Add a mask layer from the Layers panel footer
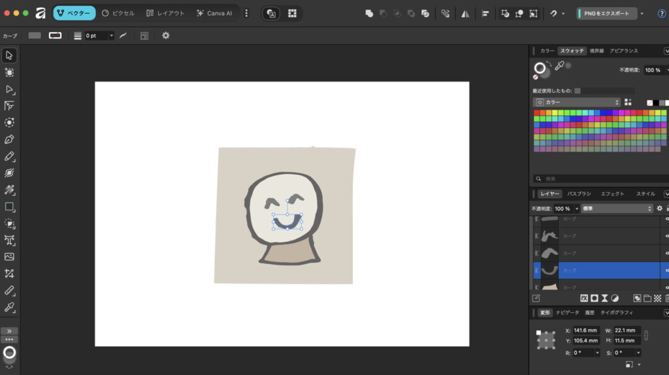Image resolution: width=669 pixels, height=375 pixels. pyautogui.click(x=595, y=298)
